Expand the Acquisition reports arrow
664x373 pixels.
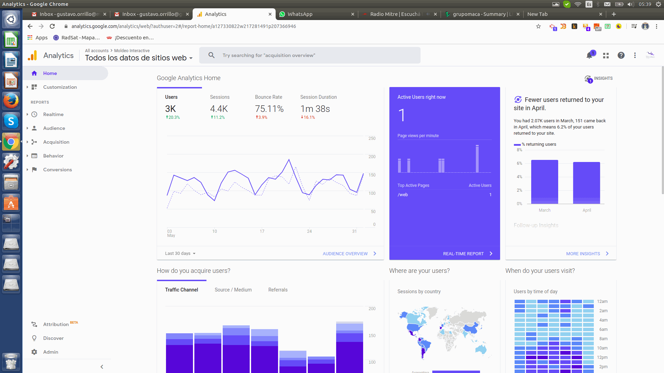coord(27,142)
